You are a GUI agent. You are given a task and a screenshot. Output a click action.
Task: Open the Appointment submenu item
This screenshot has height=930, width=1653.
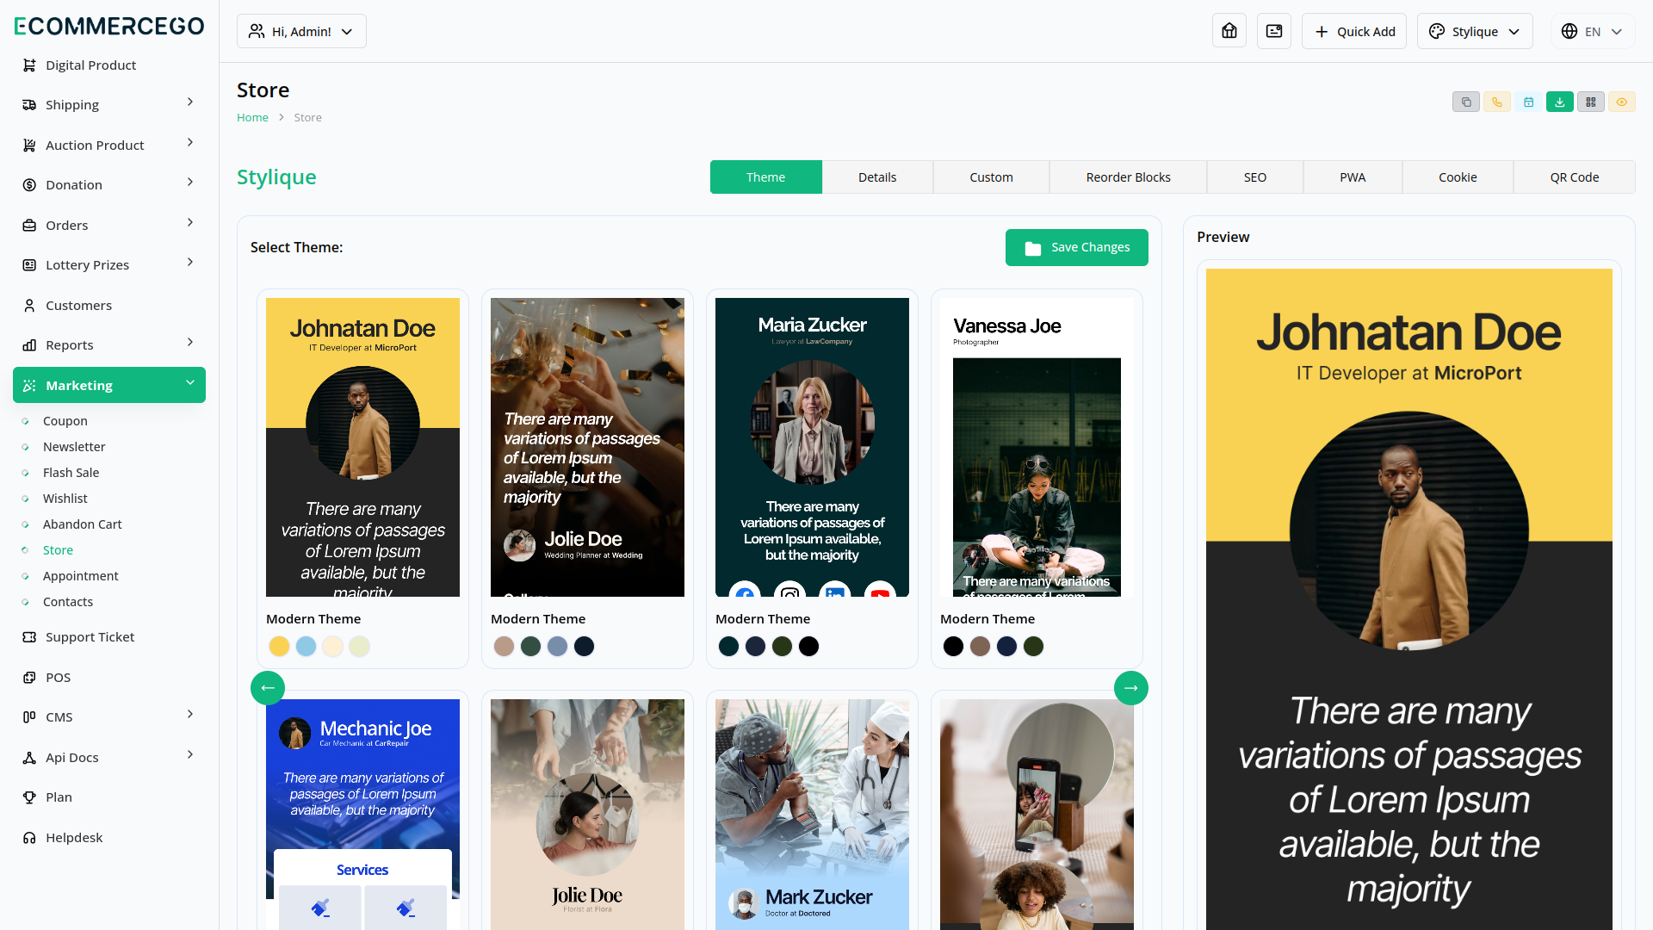[80, 575]
